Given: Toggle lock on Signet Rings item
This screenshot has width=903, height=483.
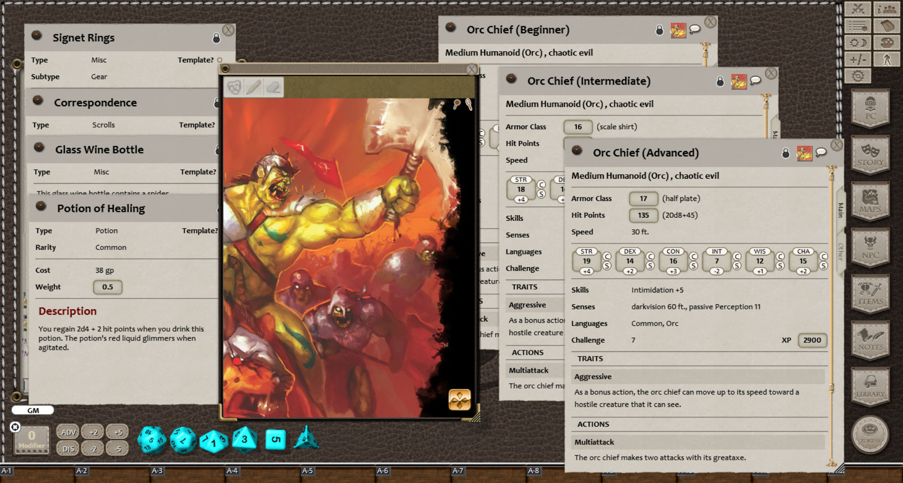Looking at the screenshot, I should [216, 38].
